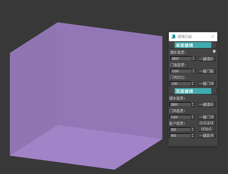Click the spinner beside 单面建模 2800 field
The height and width of the screenshot is (174, 228).
point(193,58)
